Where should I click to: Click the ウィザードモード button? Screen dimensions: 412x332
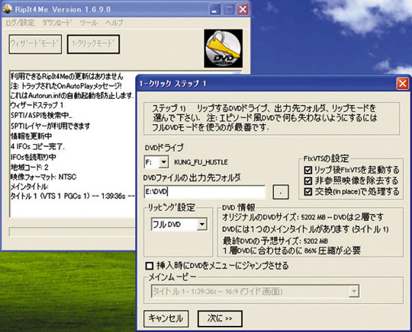tap(35, 44)
